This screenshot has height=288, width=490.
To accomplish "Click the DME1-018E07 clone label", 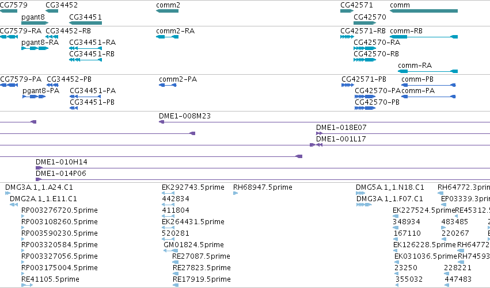I will [x=341, y=128].
